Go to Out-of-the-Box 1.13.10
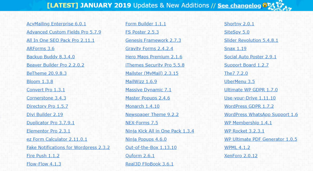Image resolution: width=313 pixels, height=171 pixels. click(151, 148)
